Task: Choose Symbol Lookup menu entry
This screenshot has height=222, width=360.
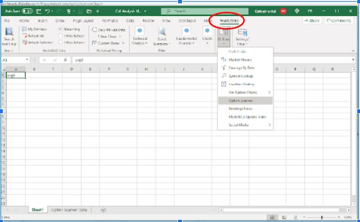Action: pyautogui.click(x=245, y=76)
